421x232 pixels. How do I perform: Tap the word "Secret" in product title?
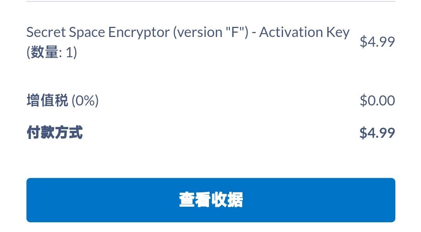pos(46,32)
